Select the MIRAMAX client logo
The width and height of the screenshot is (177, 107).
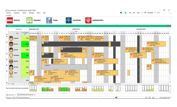29,20
